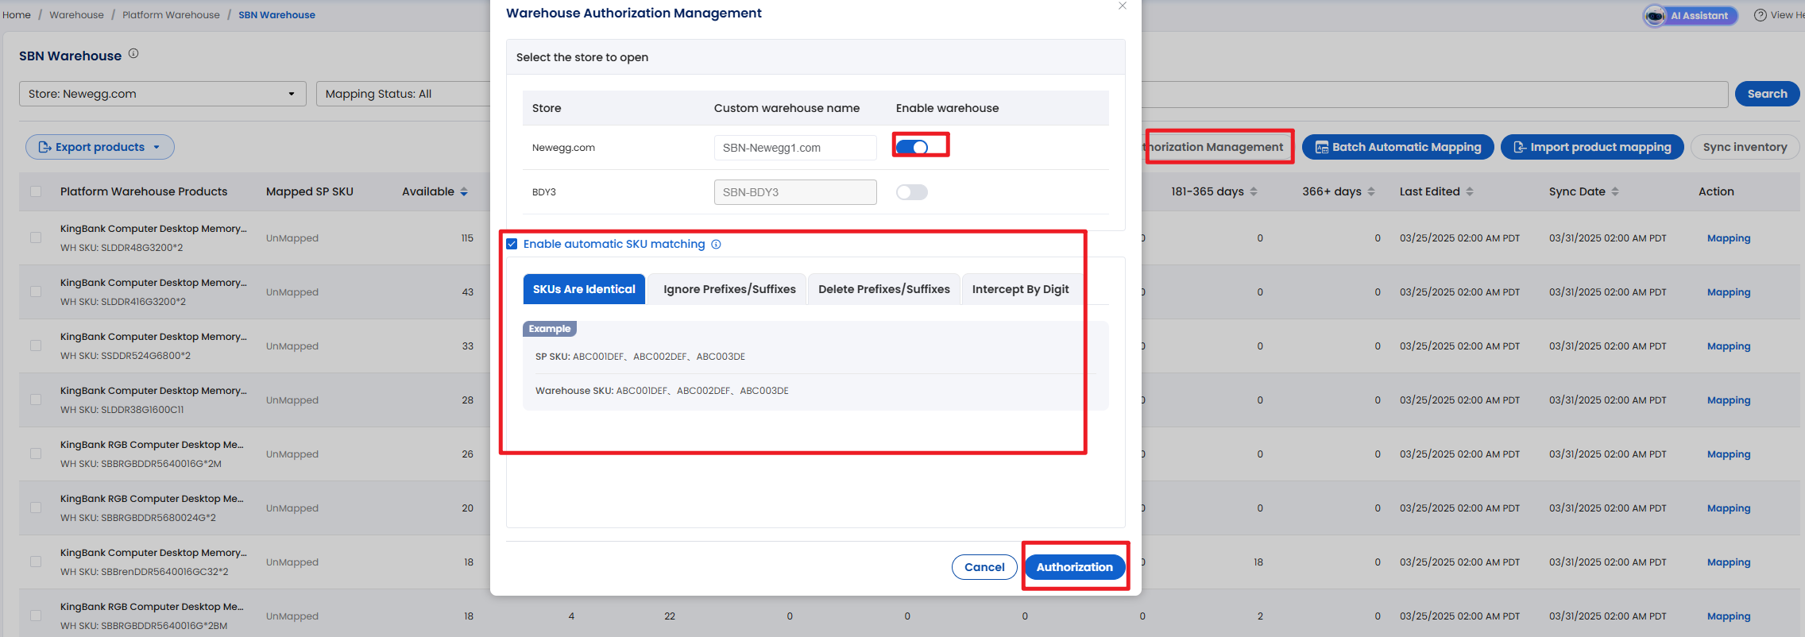
Task: Open the Store: Newegg.com dropdown
Action: click(x=163, y=94)
